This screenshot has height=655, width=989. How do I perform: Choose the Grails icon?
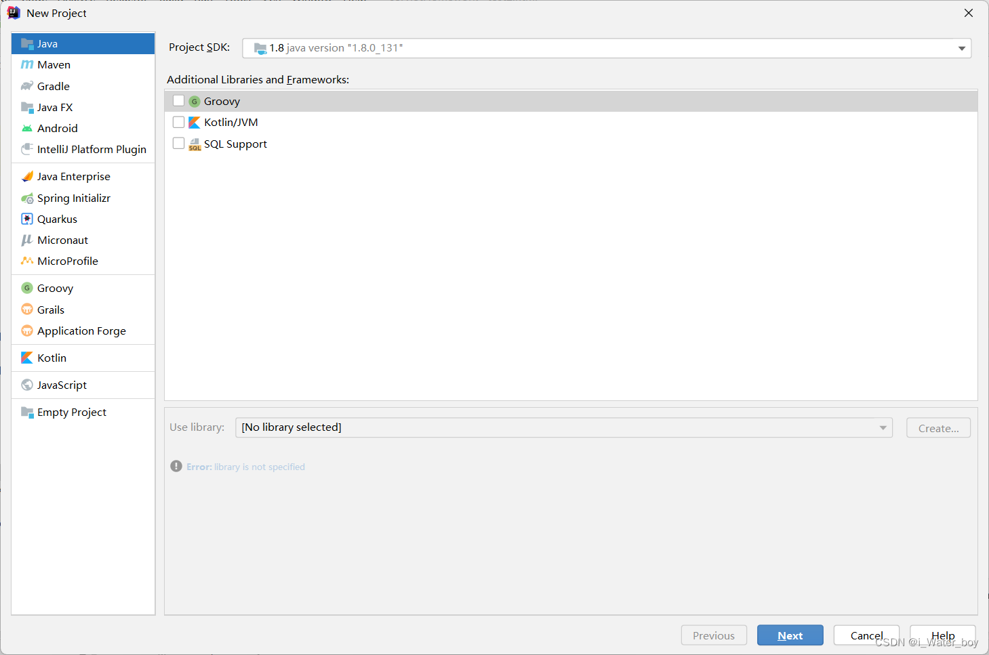[27, 310]
